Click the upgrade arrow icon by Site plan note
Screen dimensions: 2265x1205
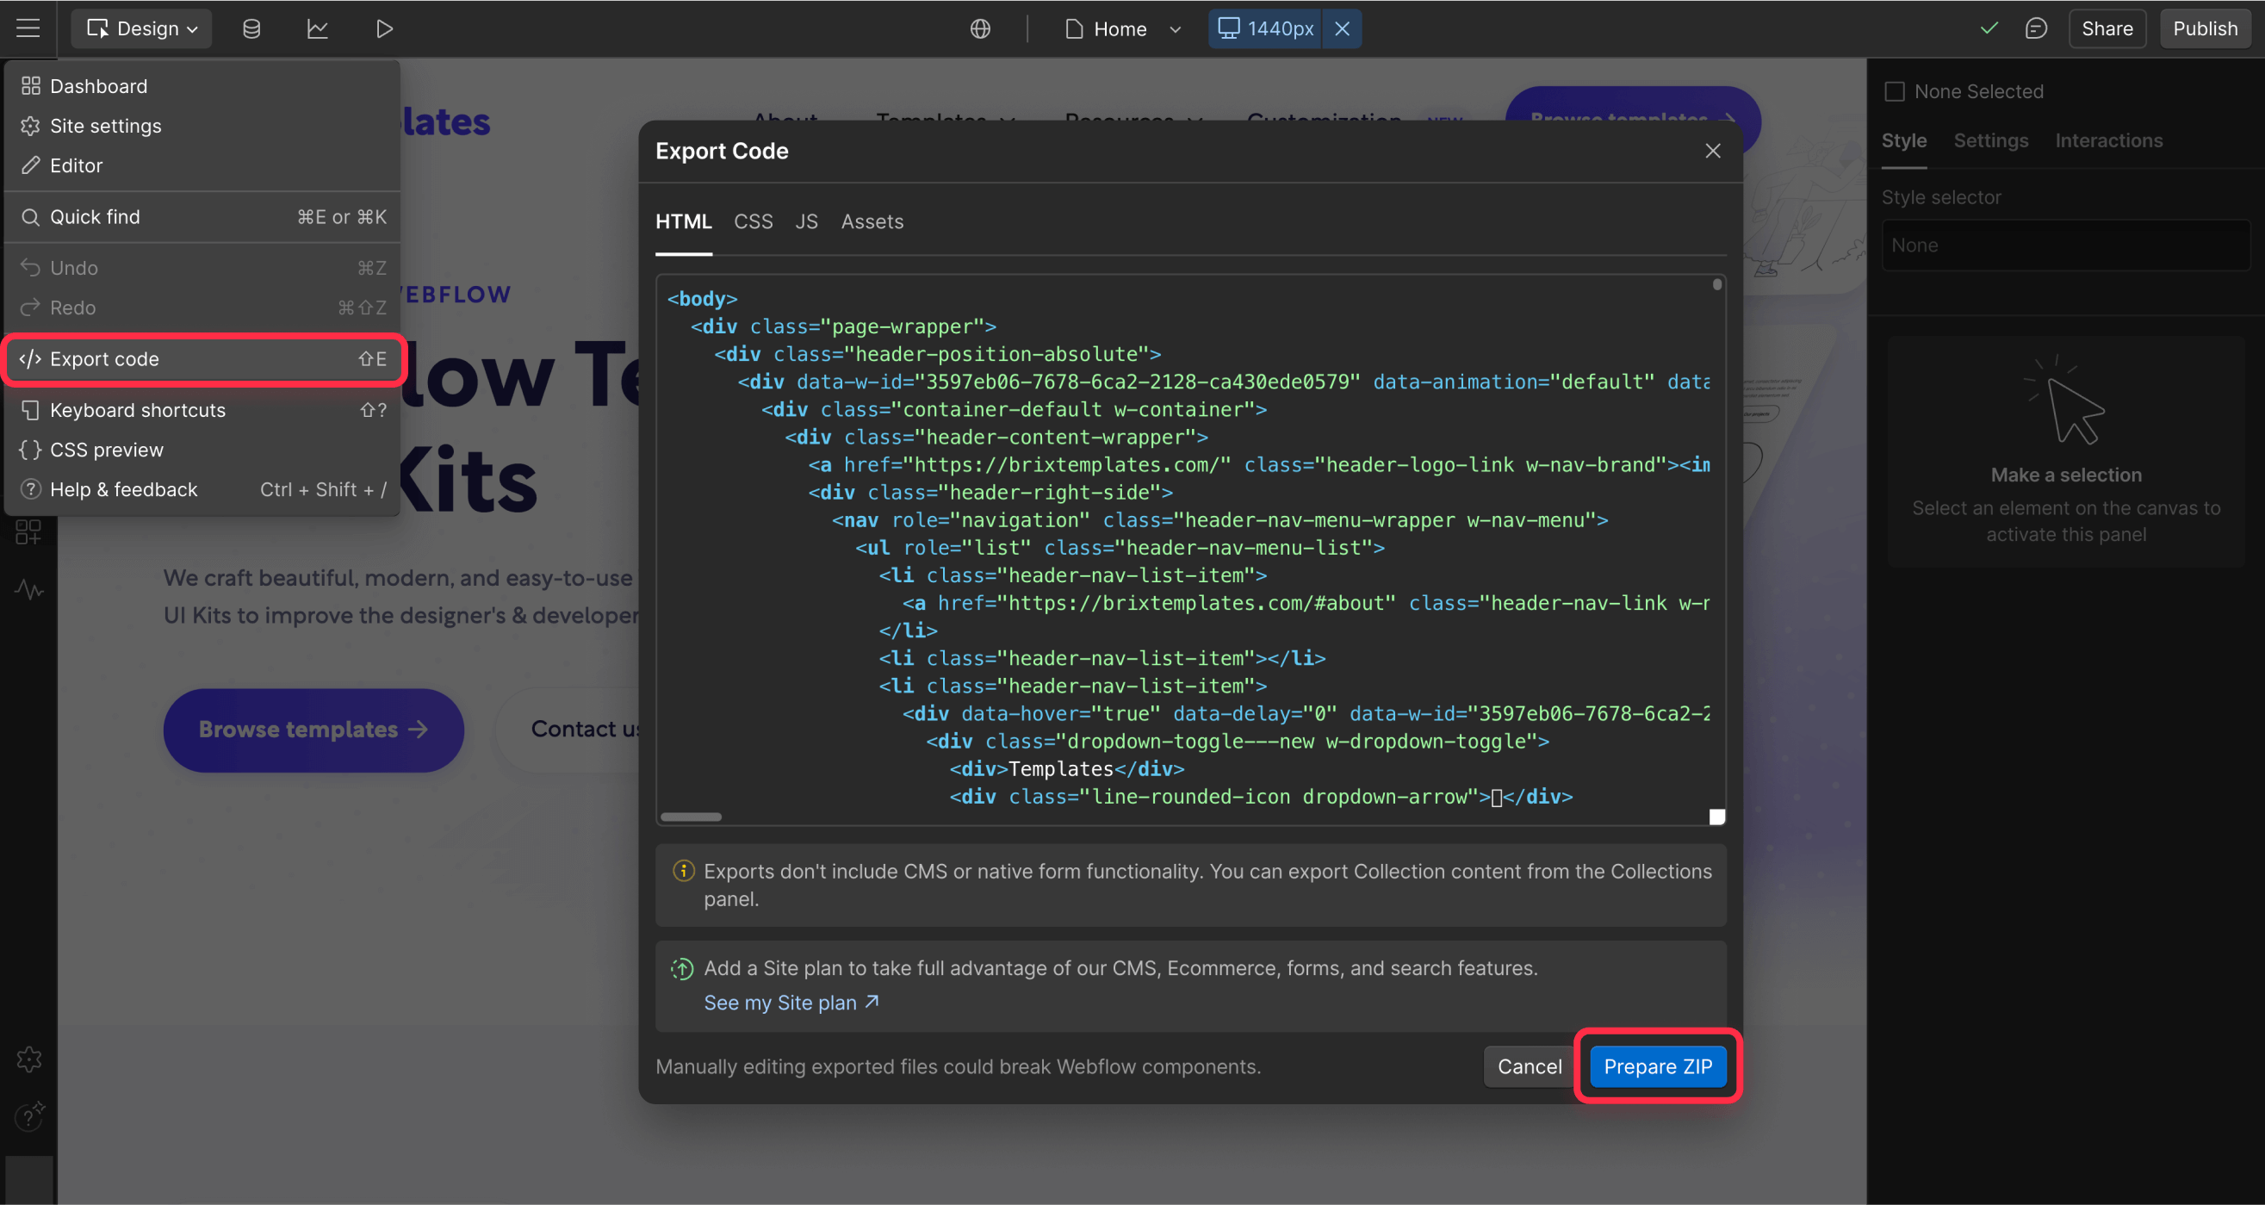(682, 968)
